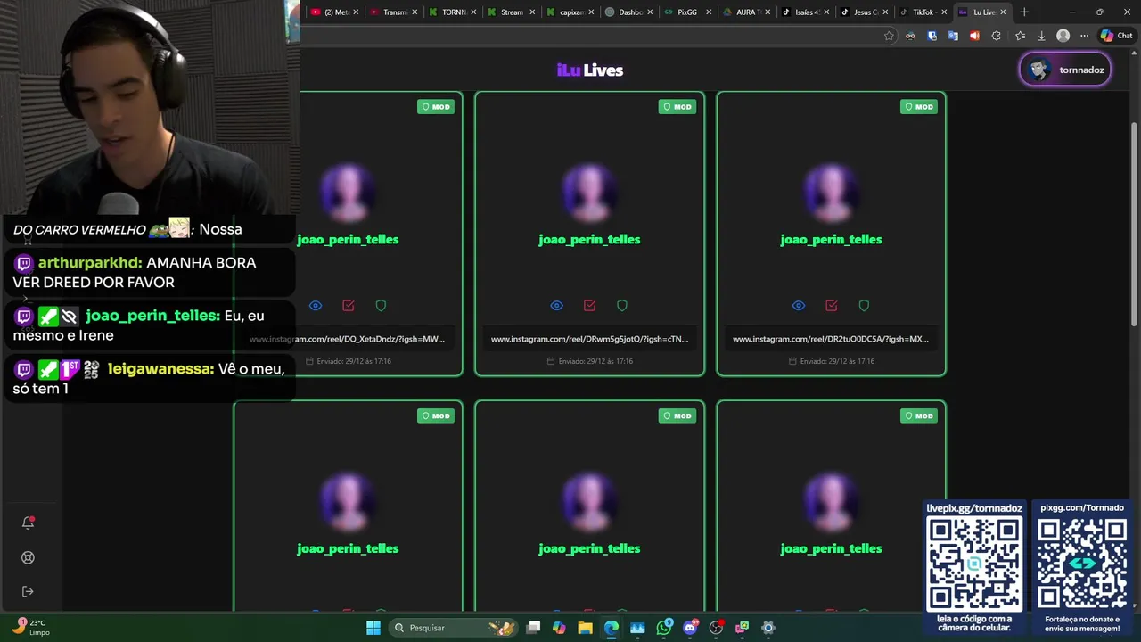Viewport: 1141px width, 642px height.
Task: Switch to the TikTok browser tab
Action: click(x=923, y=12)
